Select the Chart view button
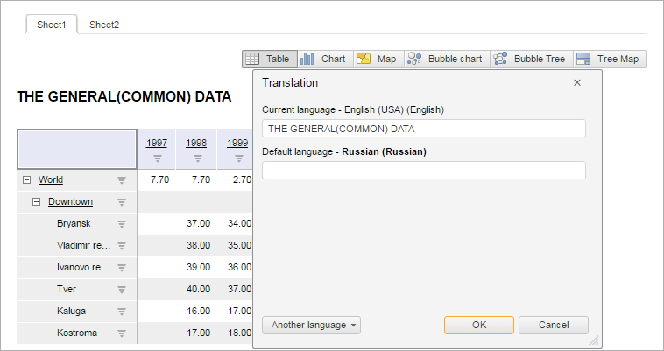Screen dimensions: 664x351 click(x=324, y=60)
